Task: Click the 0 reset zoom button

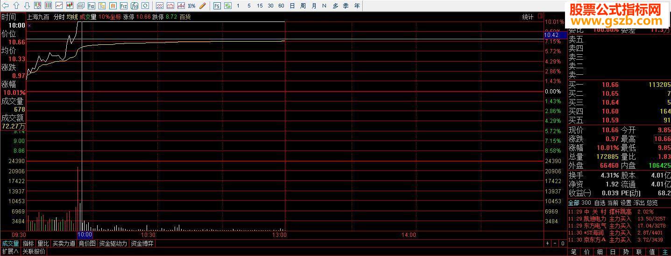Action: (563, 243)
